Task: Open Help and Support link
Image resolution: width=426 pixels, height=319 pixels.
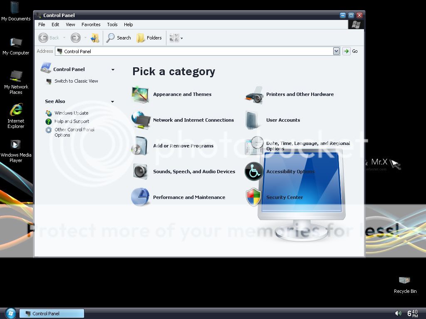Action: (72, 121)
